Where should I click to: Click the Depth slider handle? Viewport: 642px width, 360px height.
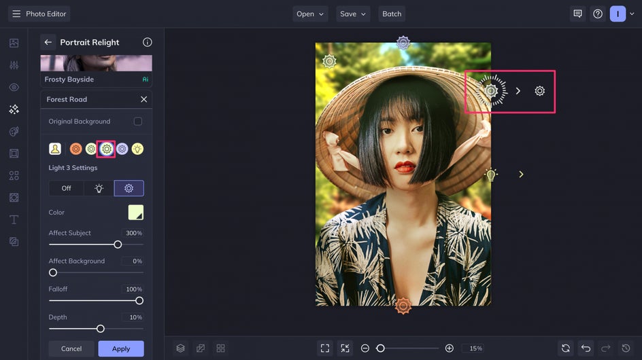(101, 329)
